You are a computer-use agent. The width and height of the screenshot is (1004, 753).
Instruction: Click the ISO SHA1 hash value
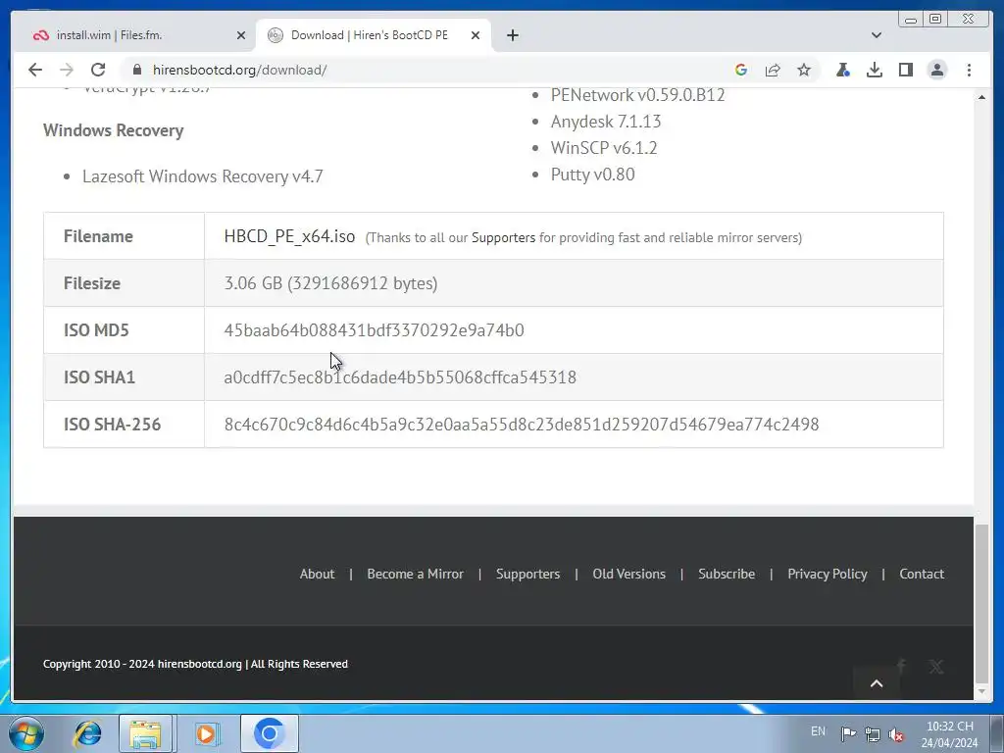[x=400, y=377]
